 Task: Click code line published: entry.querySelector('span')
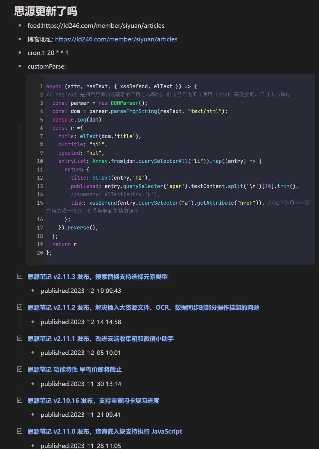185,186
